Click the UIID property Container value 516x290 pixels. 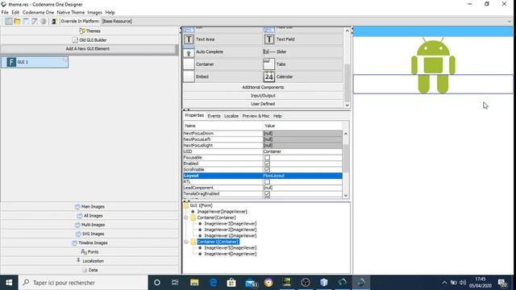(x=302, y=151)
